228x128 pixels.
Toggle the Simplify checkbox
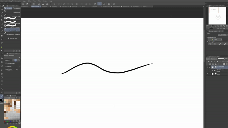[6, 67]
